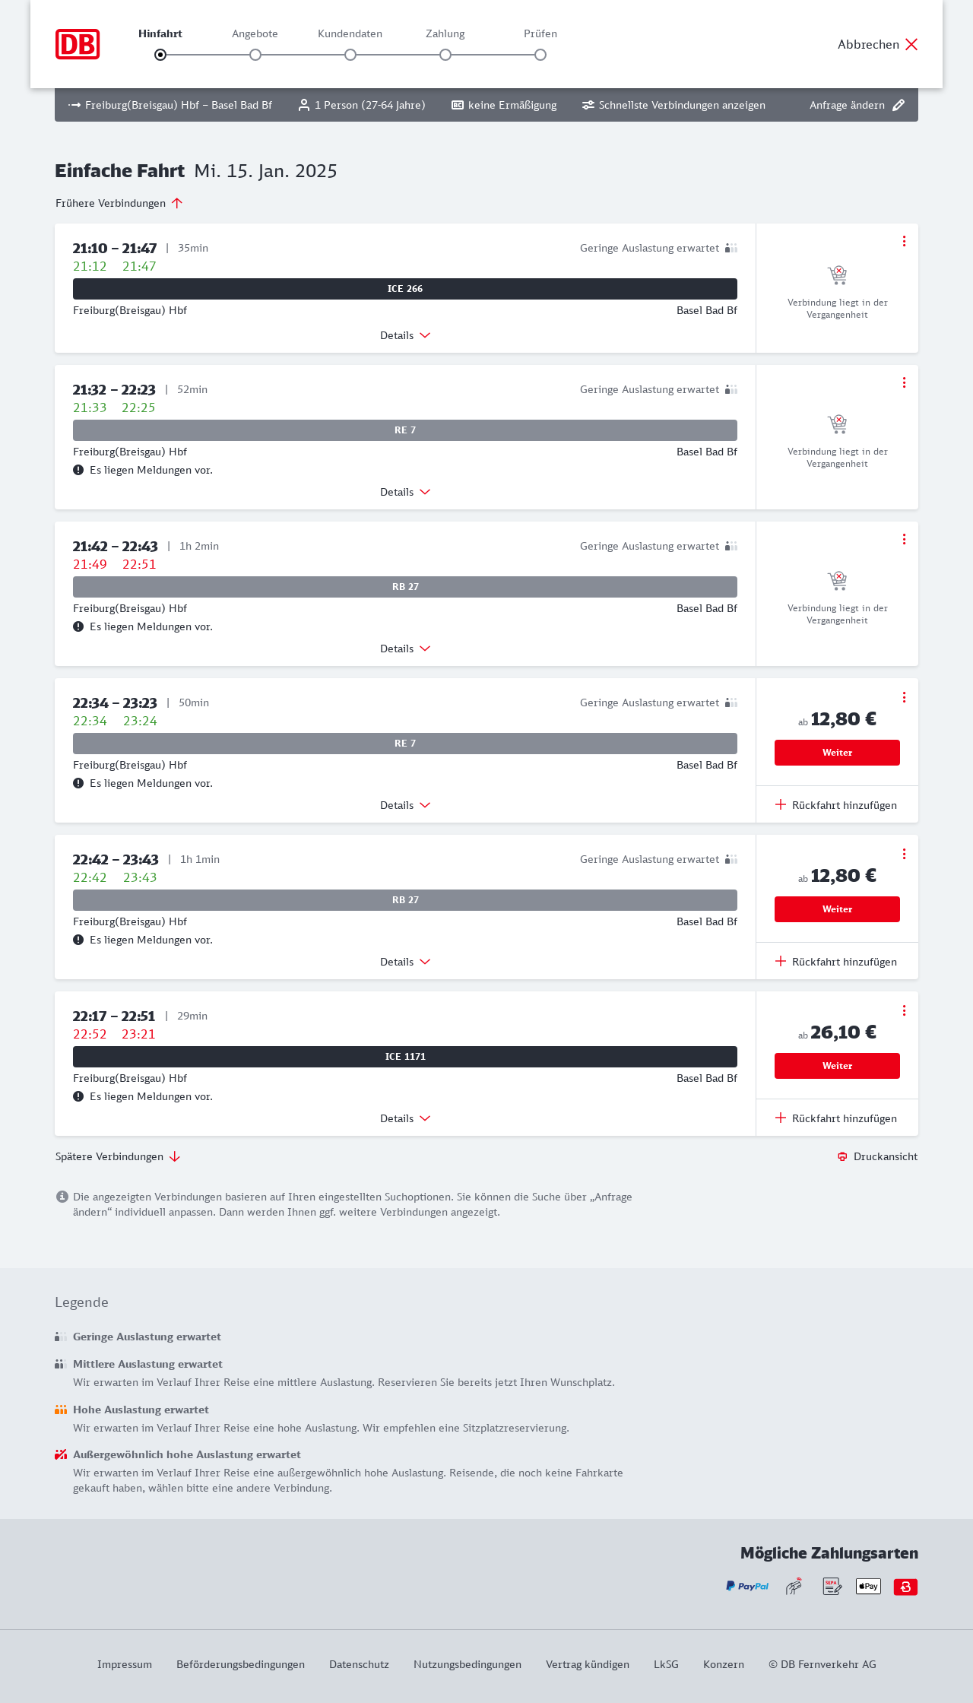Viewport: 973px width, 1703px height.
Task: Click the Apple Pay payment icon
Action: (x=868, y=1586)
